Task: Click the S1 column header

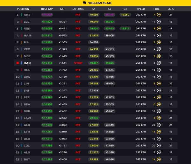Action: point(94,9)
